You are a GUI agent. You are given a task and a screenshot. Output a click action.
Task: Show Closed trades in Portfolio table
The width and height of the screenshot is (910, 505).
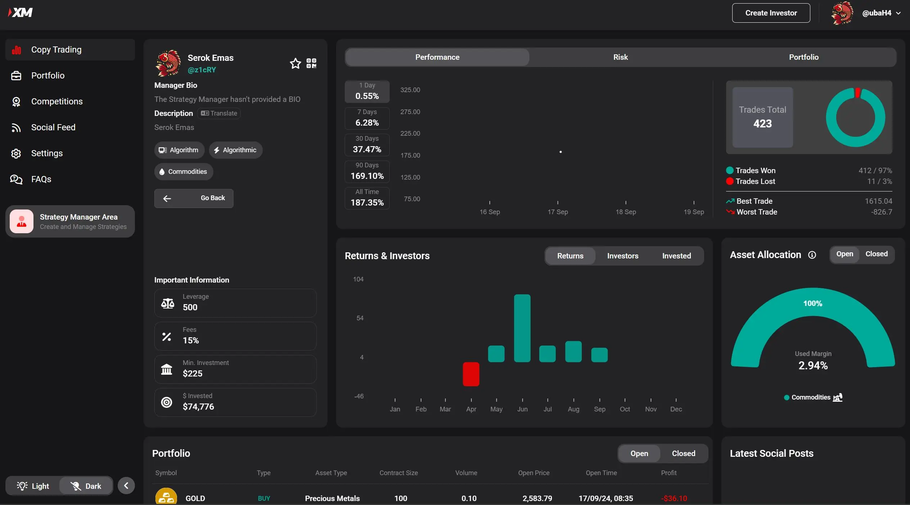(x=683, y=454)
